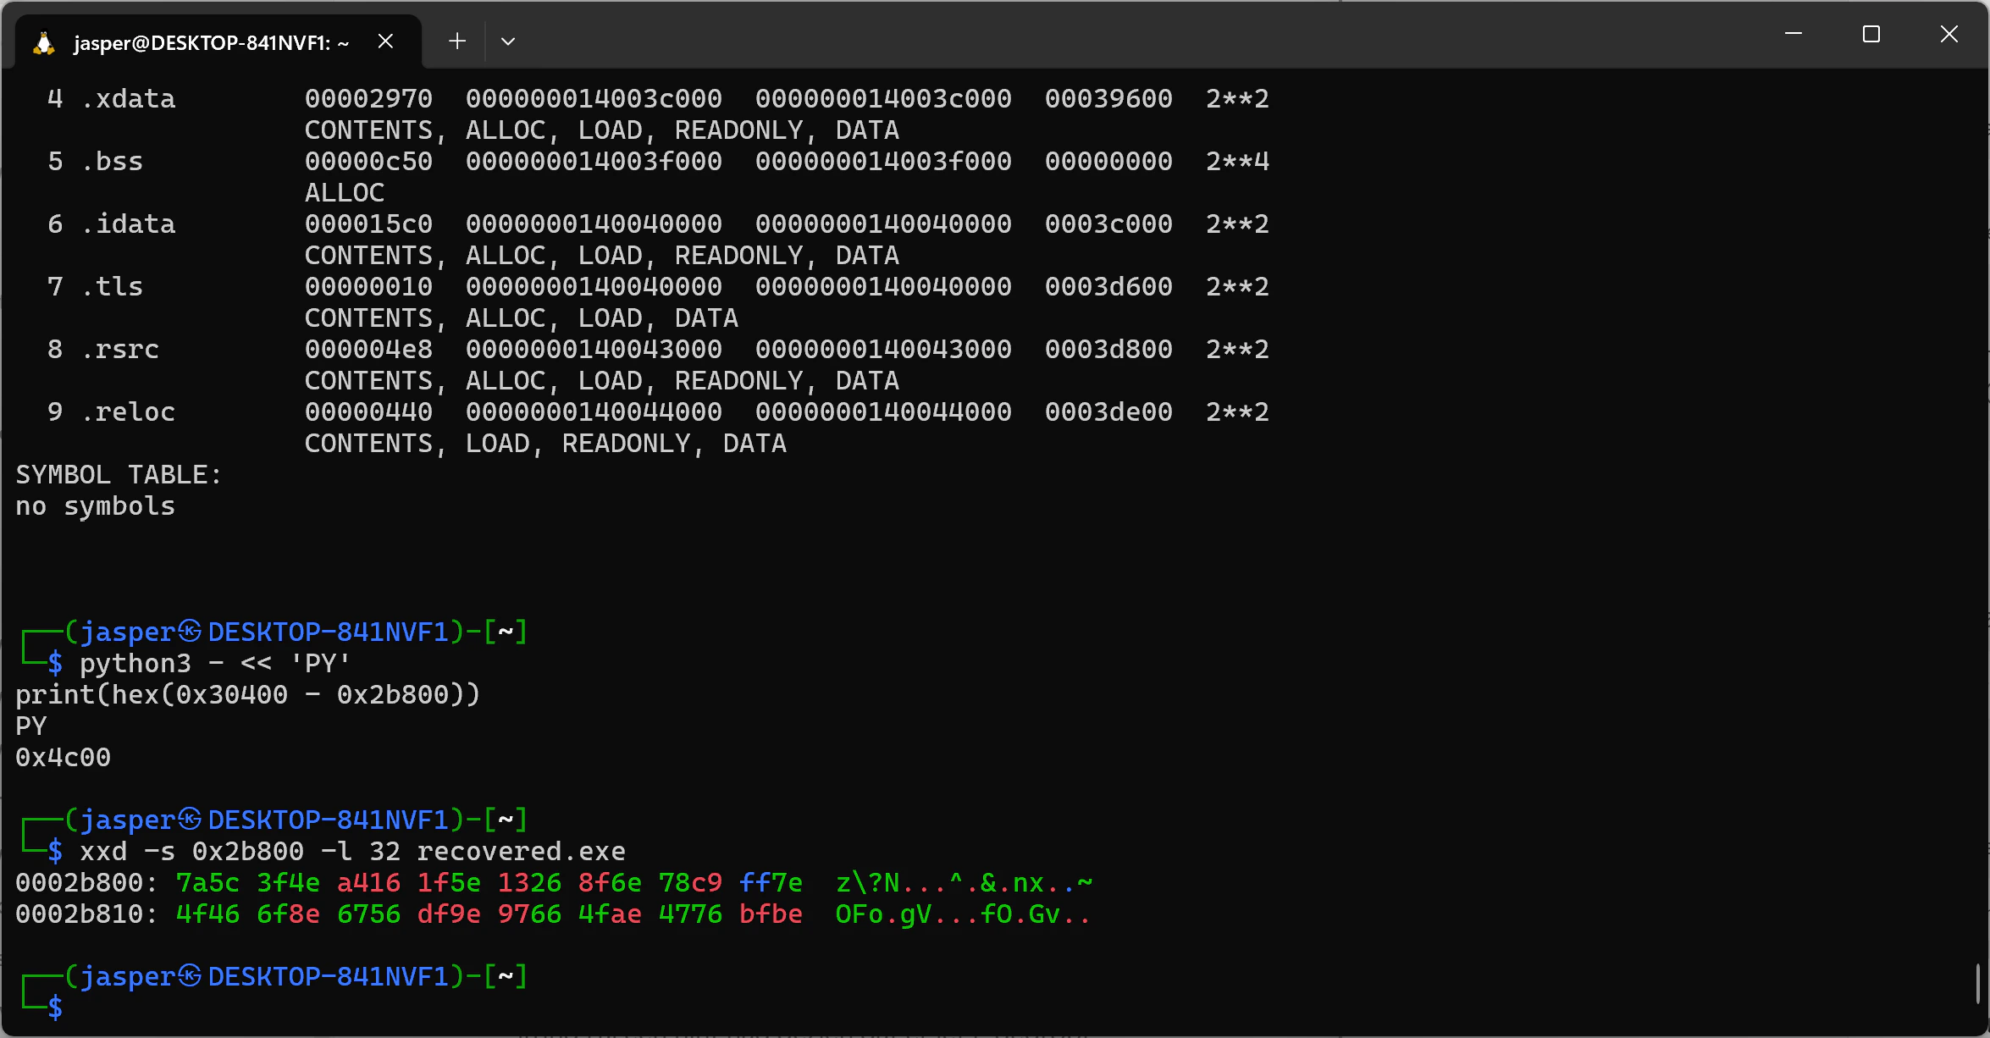Click the size value 00000440

click(x=368, y=412)
